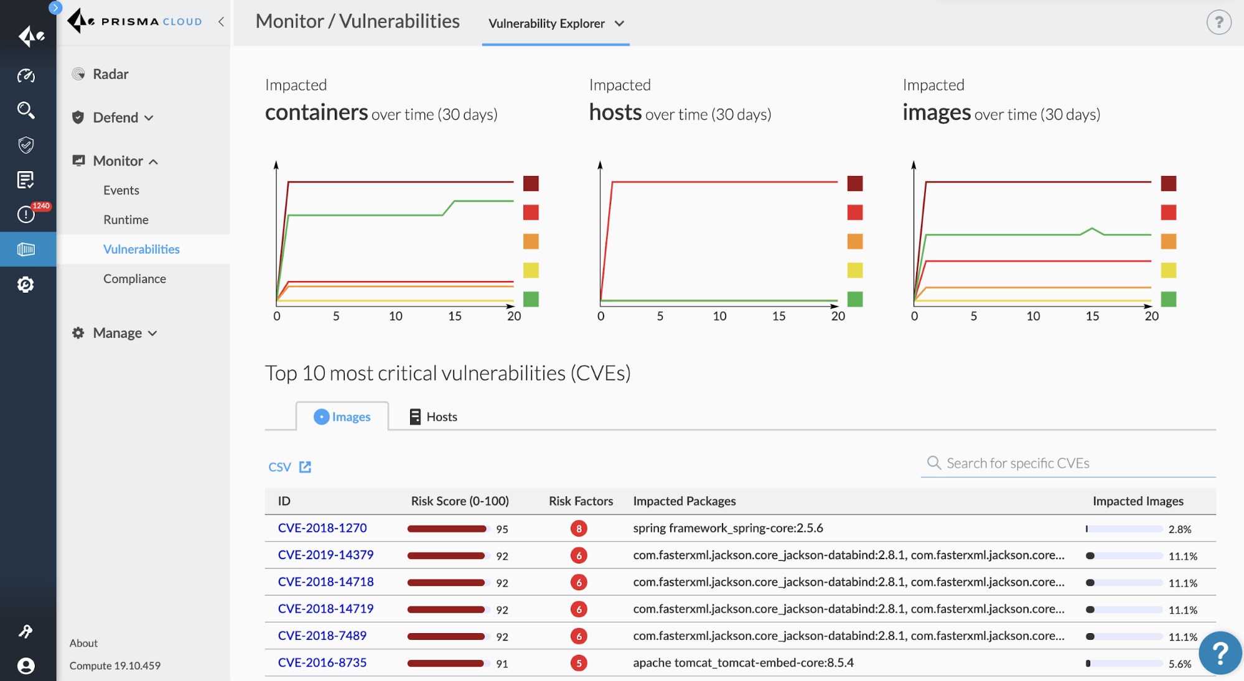Image resolution: width=1244 pixels, height=681 pixels.
Task: Open the policies shield icon in rail
Action: pyautogui.click(x=26, y=145)
